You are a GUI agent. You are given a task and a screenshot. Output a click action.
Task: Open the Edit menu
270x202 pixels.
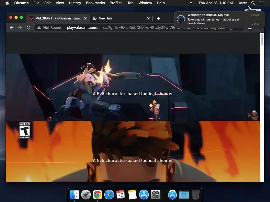[x=47, y=3]
